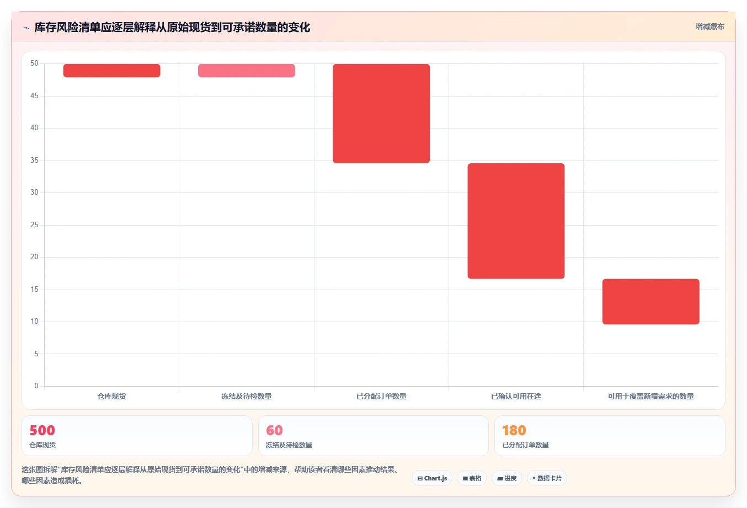747x508 pixels.
Task: Click x-axis label 仓库现货
Action: 112,396
